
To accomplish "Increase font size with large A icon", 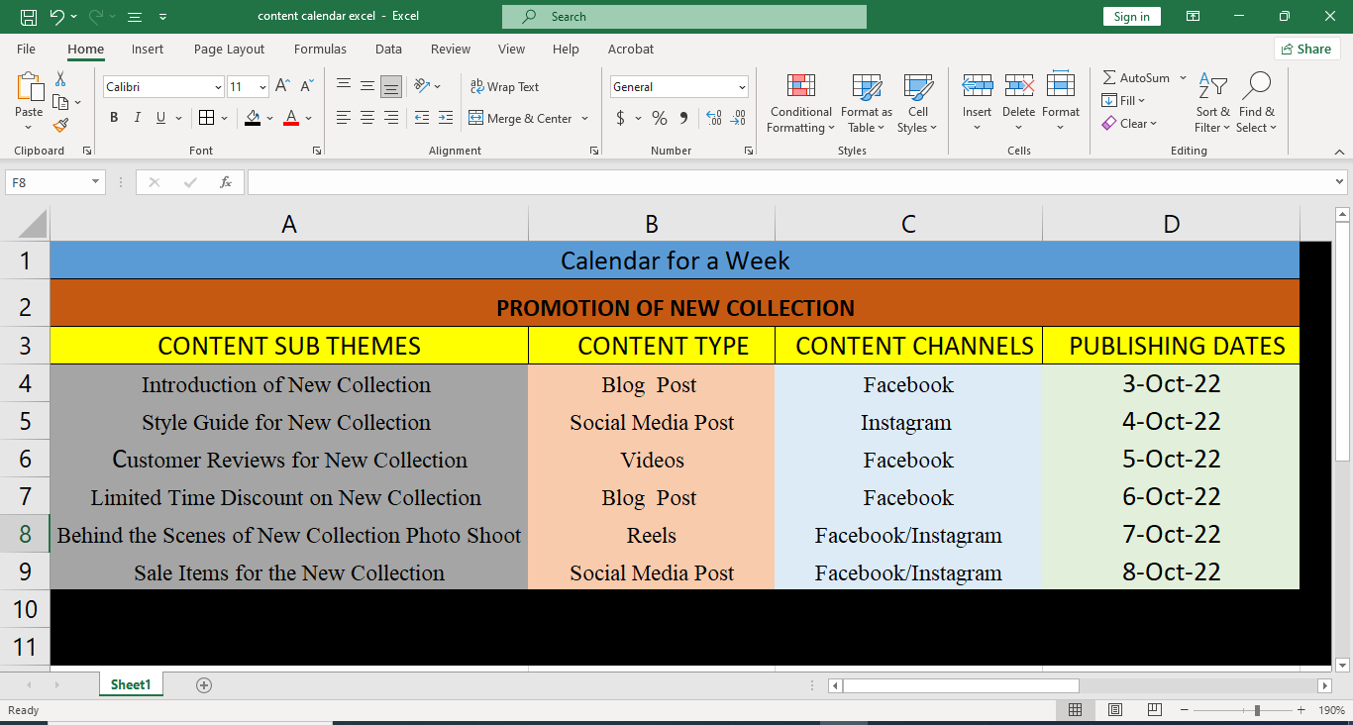I will click(282, 87).
